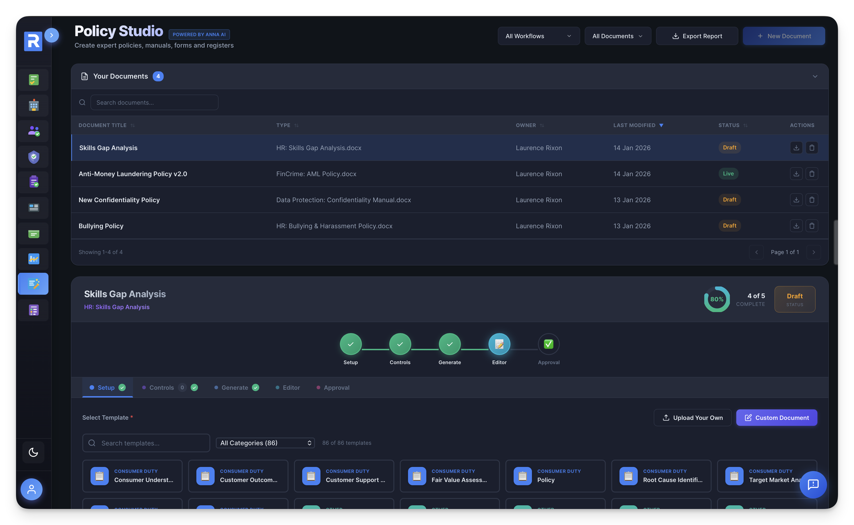Open the All Workflows dropdown
This screenshot has height=525, width=854.
click(x=538, y=36)
